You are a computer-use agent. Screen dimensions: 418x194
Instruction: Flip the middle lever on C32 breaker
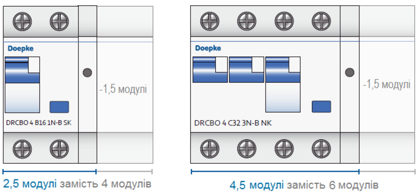click(x=246, y=69)
